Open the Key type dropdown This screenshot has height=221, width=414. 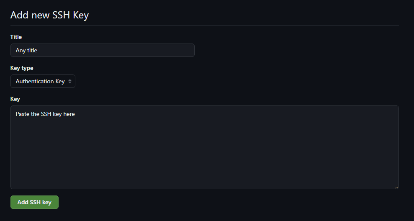[43, 81]
